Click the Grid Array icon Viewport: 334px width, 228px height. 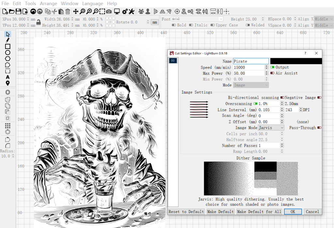point(8,126)
